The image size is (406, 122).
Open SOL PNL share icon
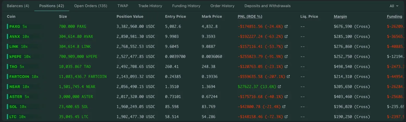coord(284,107)
